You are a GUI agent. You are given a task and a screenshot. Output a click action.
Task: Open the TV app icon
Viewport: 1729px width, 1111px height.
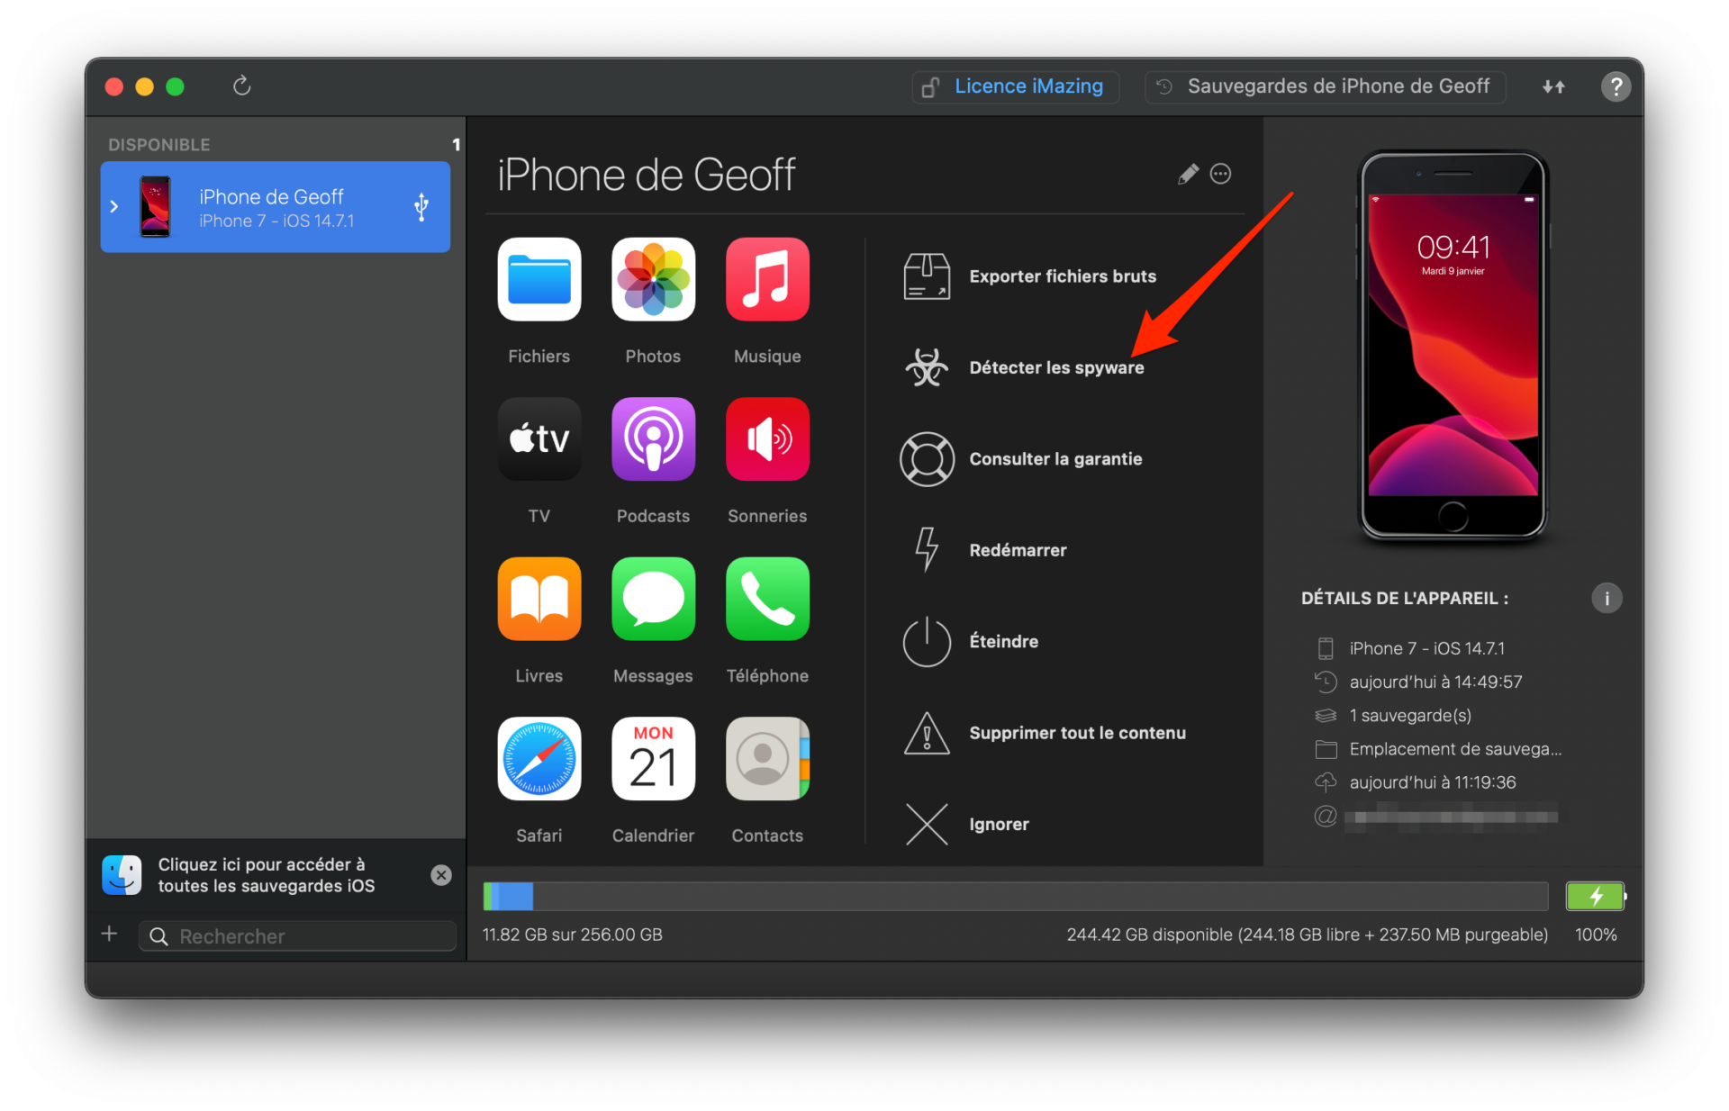pos(539,438)
